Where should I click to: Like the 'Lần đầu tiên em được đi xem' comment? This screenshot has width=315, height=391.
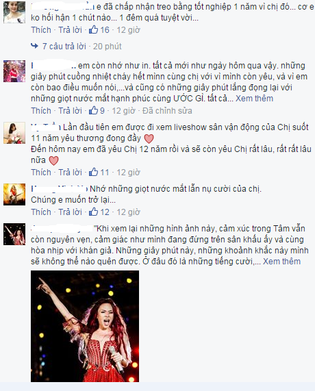pos(41,172)
